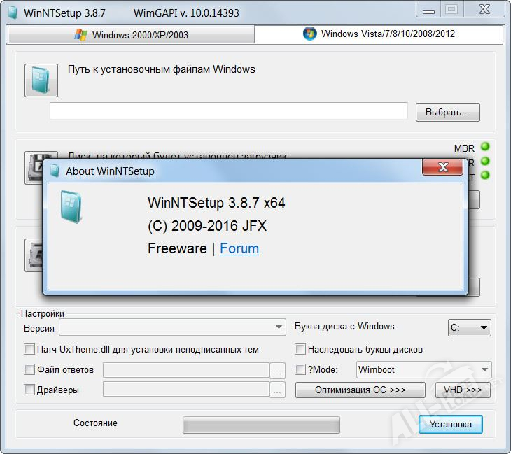
Task: Click the Windows installation source icon
Action: click(41, 80)
